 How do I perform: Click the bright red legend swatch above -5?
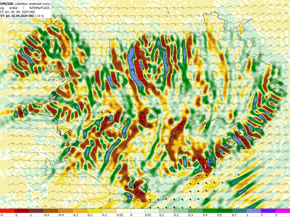click(x=7, y=211)
